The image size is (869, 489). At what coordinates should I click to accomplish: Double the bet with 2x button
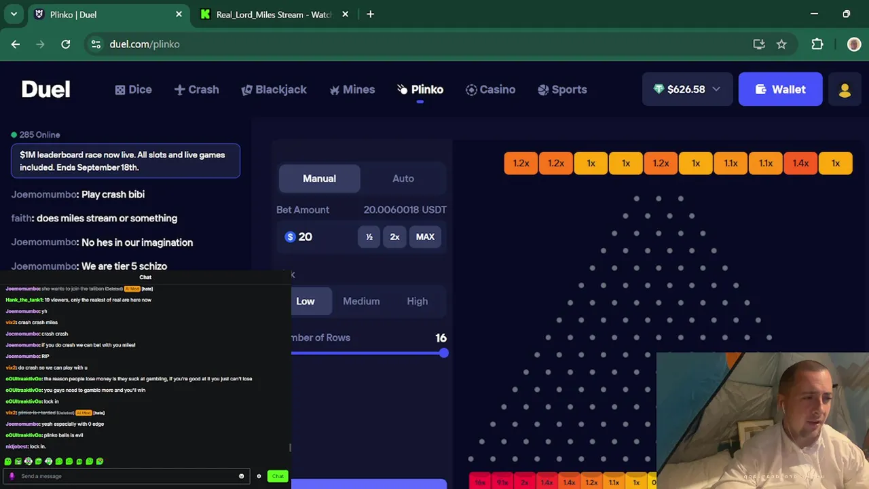click(394, 237)
